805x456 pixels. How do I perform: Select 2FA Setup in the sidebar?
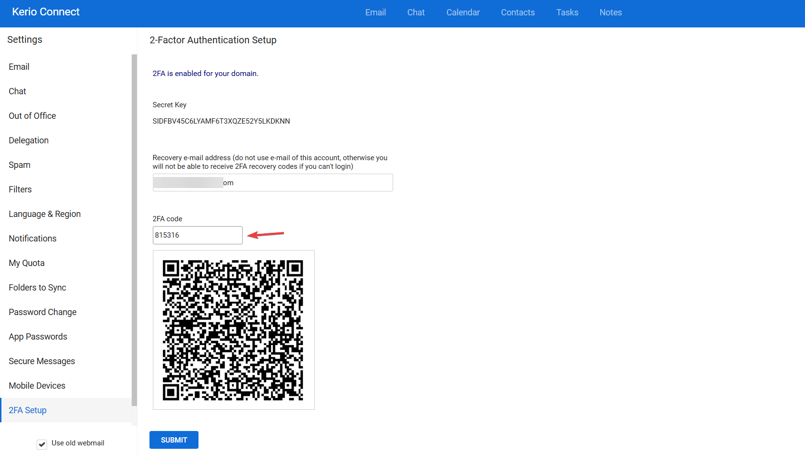[x=28, y=410]
